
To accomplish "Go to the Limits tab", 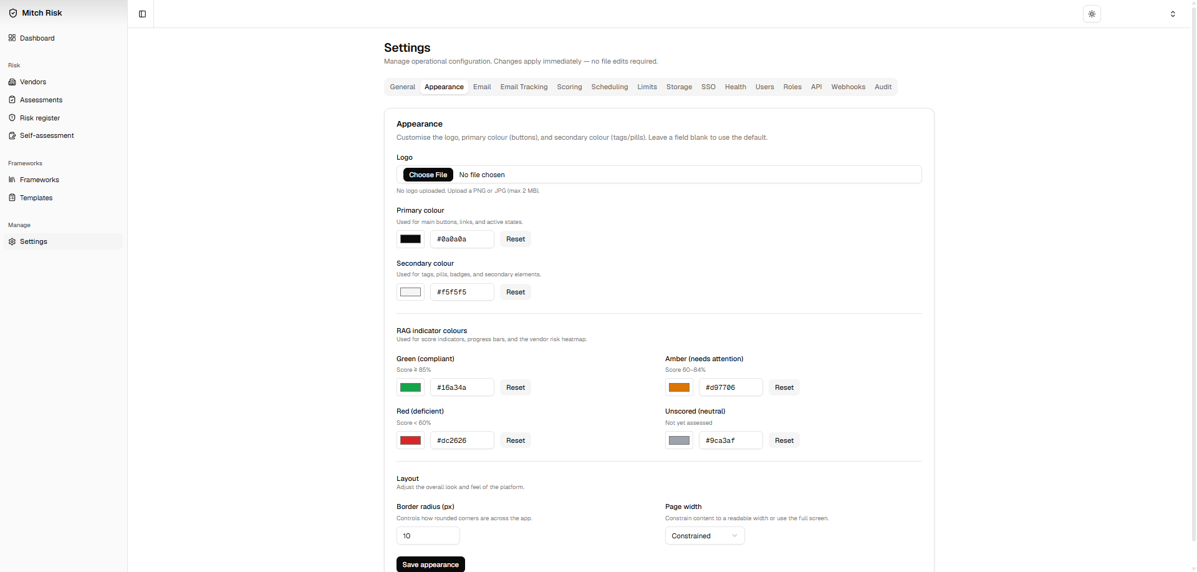I will (647, 87).
